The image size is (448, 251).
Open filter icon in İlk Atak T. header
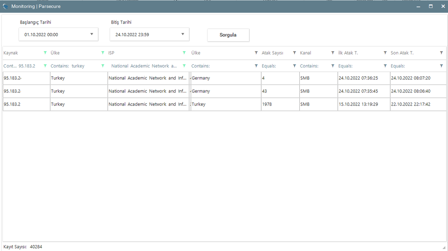(x=385, y=53)
